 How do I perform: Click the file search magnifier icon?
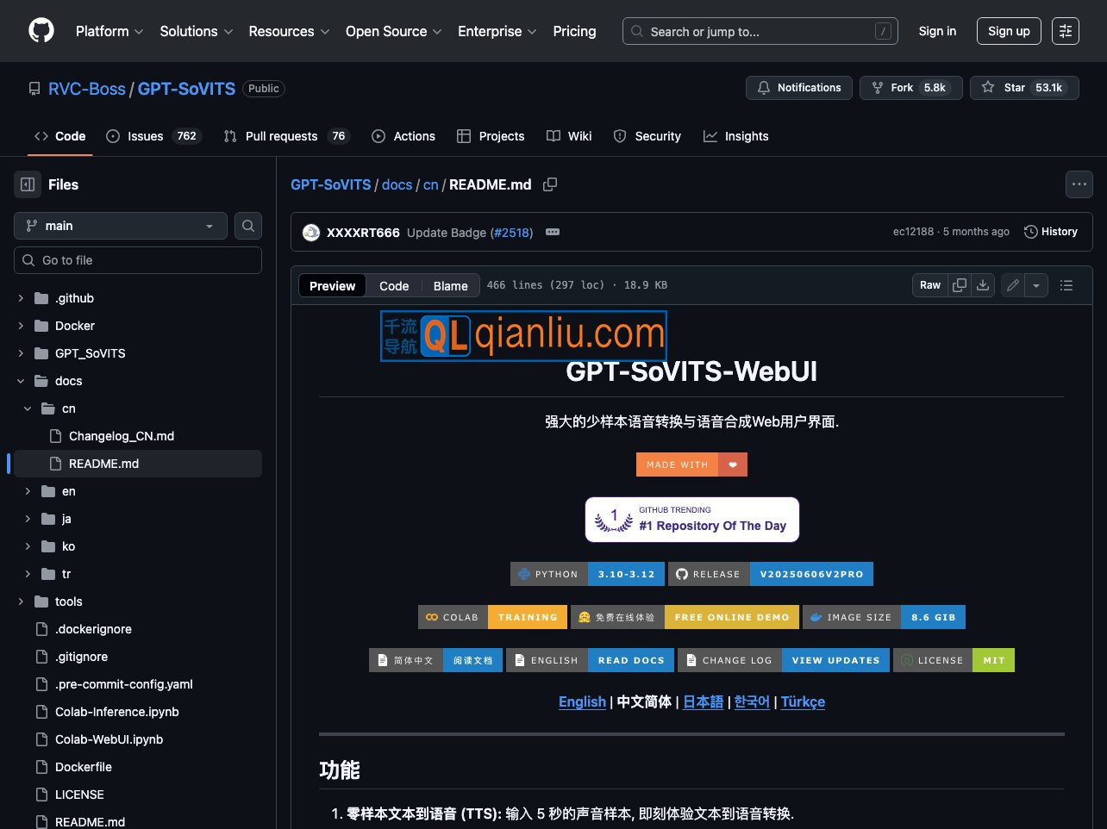click(248, 226)
